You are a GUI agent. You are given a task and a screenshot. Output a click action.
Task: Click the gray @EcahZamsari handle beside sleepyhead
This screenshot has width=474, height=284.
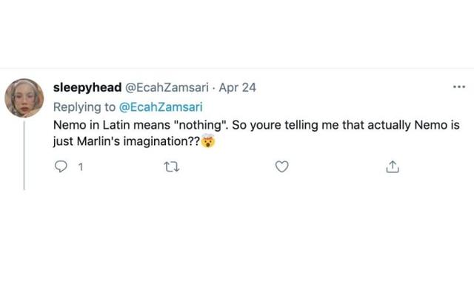(x=167, y=88)
